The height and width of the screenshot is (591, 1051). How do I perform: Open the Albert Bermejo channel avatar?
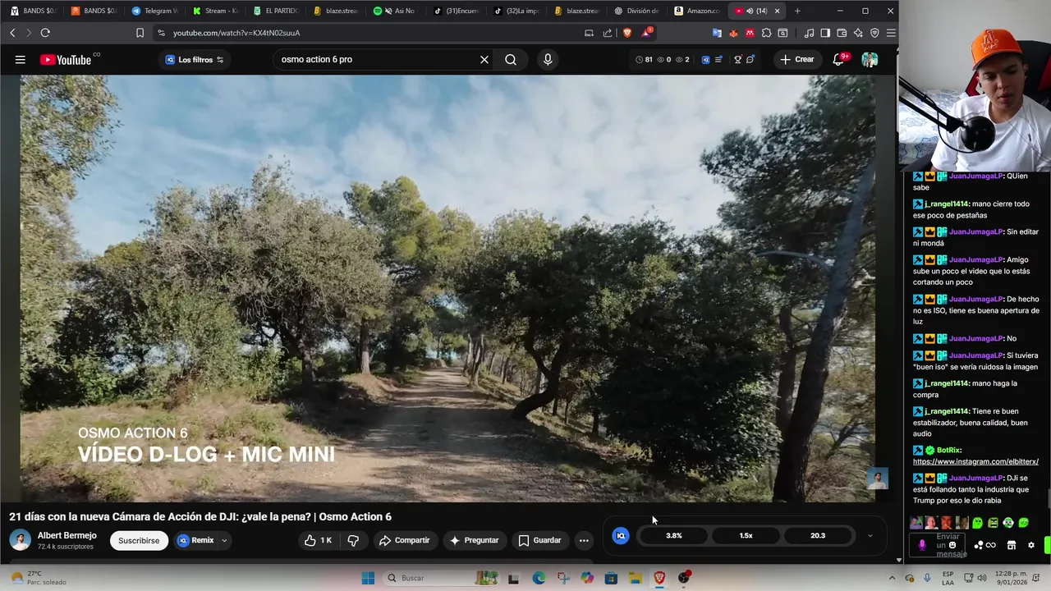click(20, 540)
